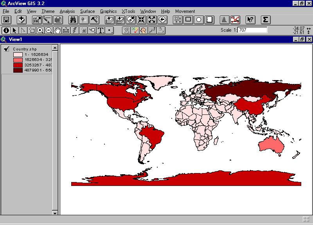Click the darkest red legend swatch

click(x=18, y=70)
